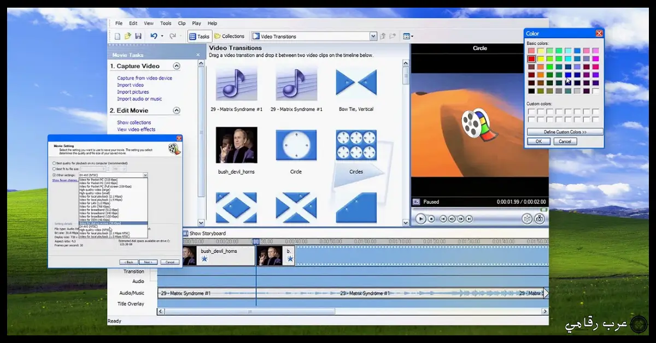The image size is (656, 343).
Task: Choose the 'Other settings' radio button
Action: 54,175
